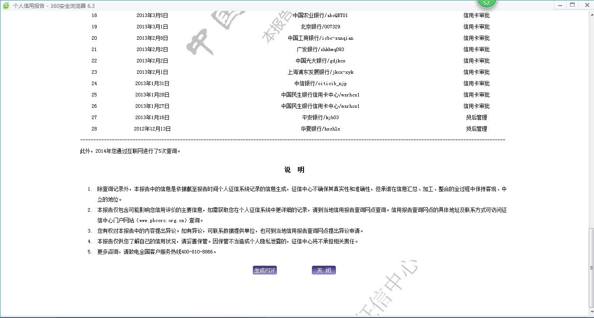Select the institution 广发银行/zhkbmq093
Image resolution: width=594 pixels, height=318 pixels.
tap(321, 49)
